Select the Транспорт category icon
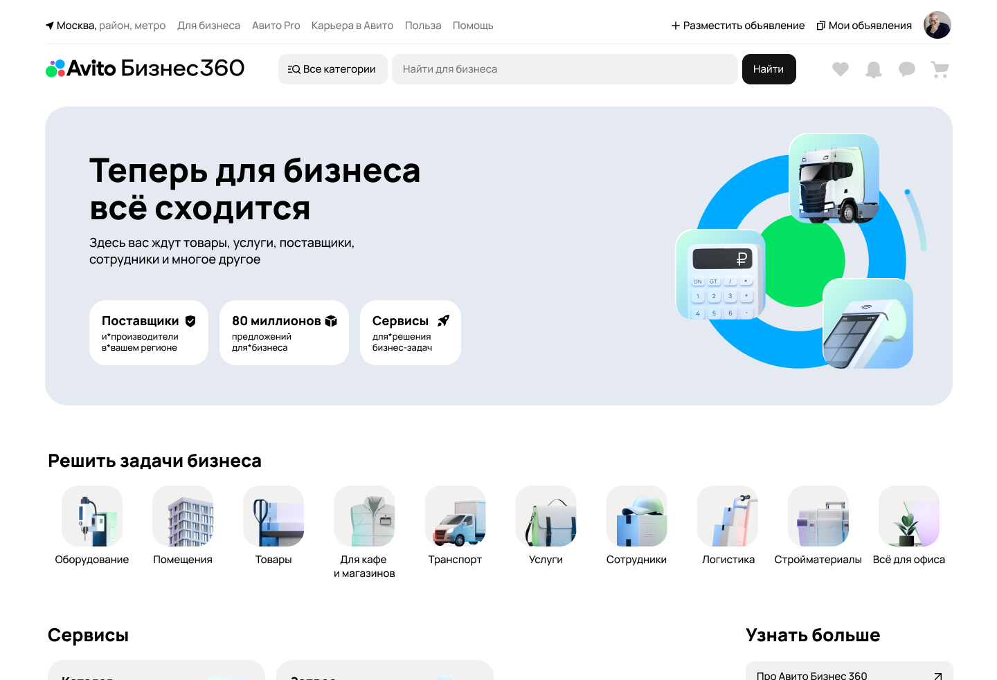This screenshot has height=680, width=997. click(455, 516)
